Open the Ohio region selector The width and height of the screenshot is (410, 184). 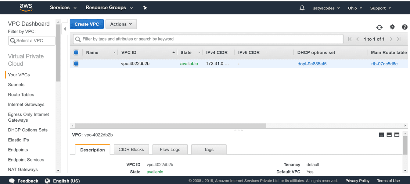click(x=355, y=8)
